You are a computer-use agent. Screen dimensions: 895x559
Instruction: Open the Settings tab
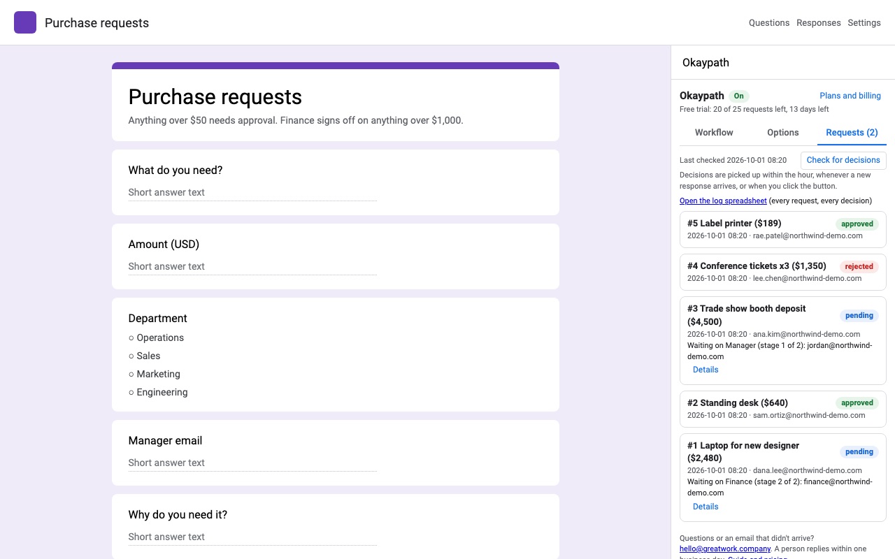864,22
